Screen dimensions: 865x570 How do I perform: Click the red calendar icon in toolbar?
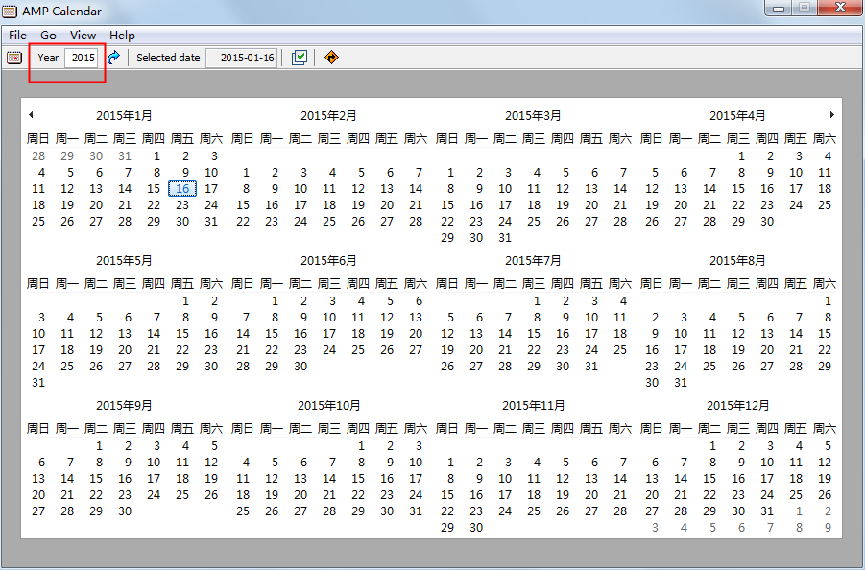14,58
